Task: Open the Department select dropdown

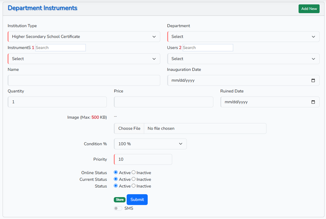Action: [243, 37]
